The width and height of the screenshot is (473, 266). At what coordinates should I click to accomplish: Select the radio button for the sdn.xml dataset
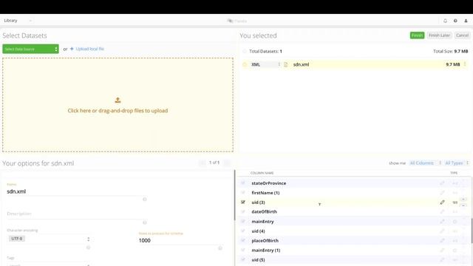tap(245, 64)
